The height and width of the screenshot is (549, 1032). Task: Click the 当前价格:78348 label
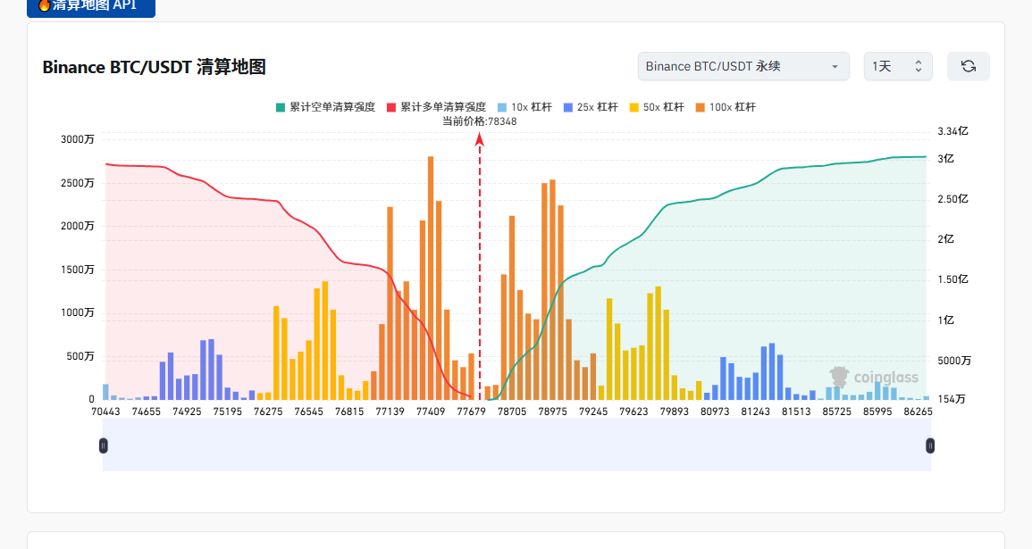[x=479, y=121]
